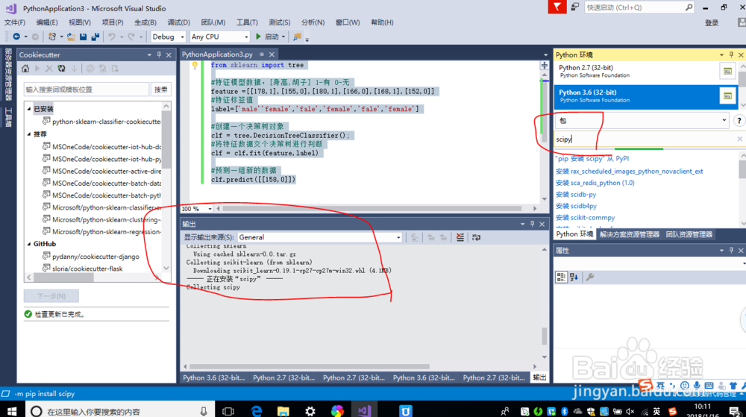Click the Clear All icon in output toolbar

(x=460, y=237)
